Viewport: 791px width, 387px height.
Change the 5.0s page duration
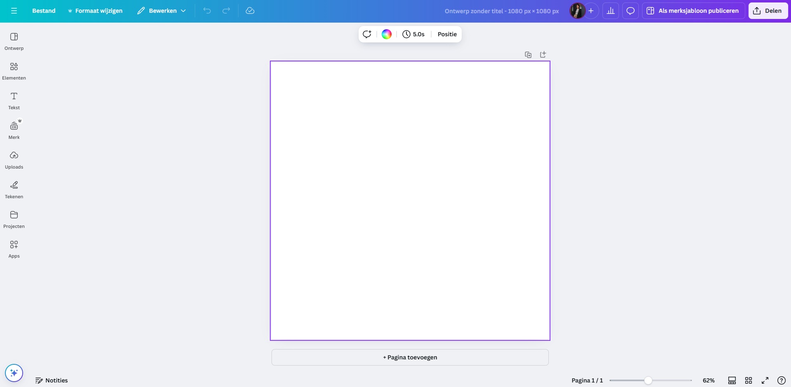point(413,34)
